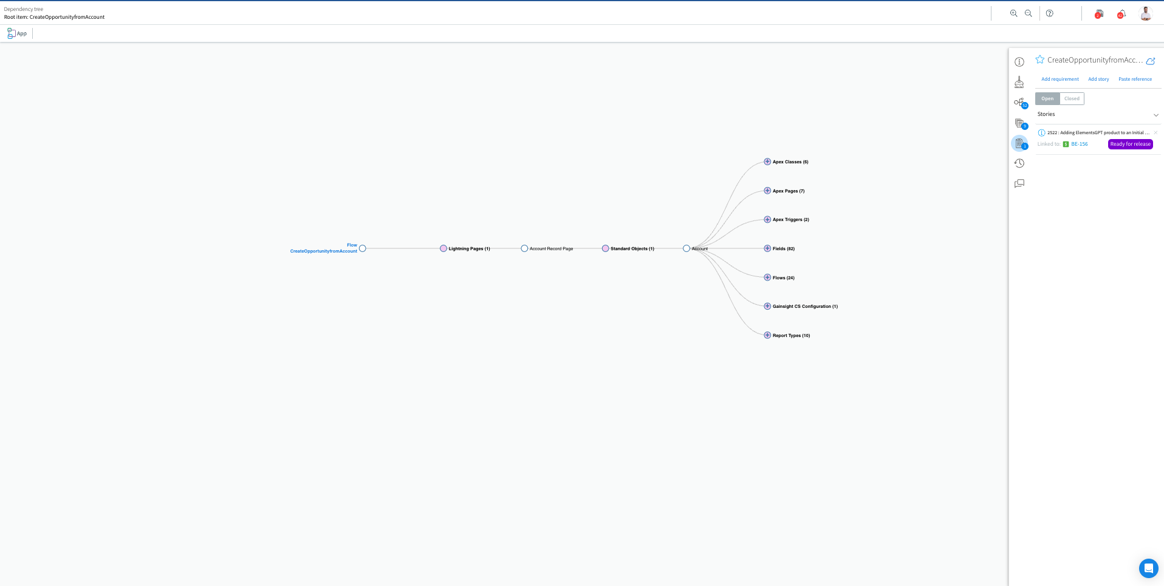Select the cleanup brush icon in the sidebar
This screenshot has height=586, width=1164.
pyautogui.click(x=1019, y=81)
